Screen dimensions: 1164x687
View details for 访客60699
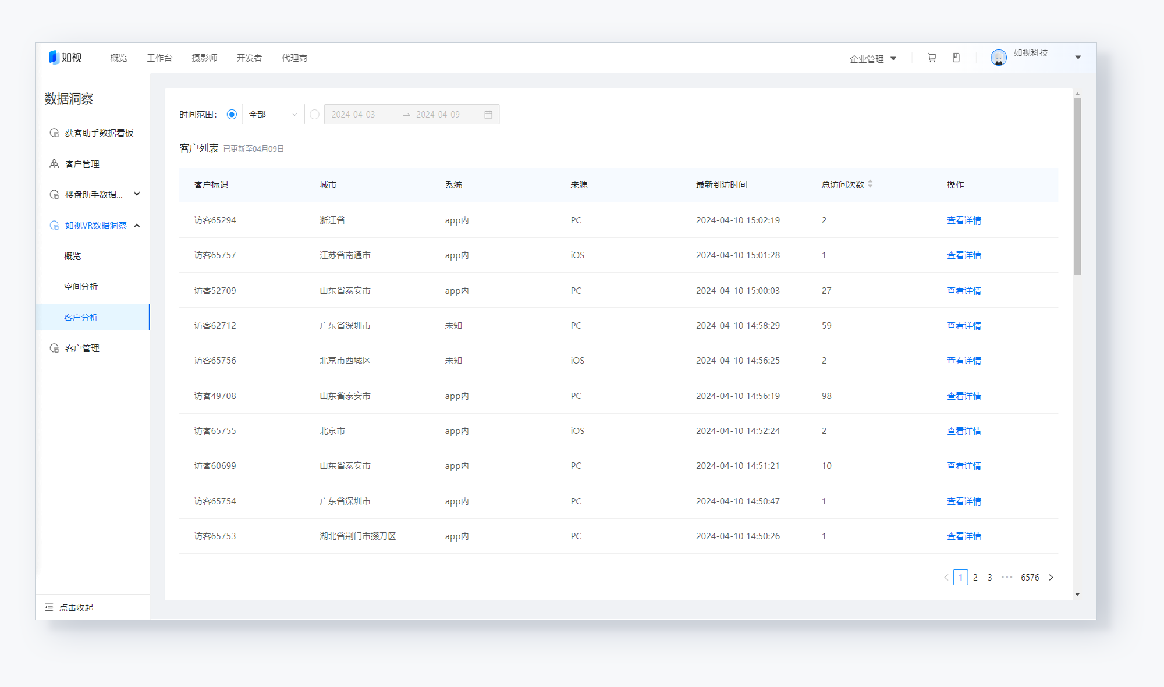pos(964,466)
